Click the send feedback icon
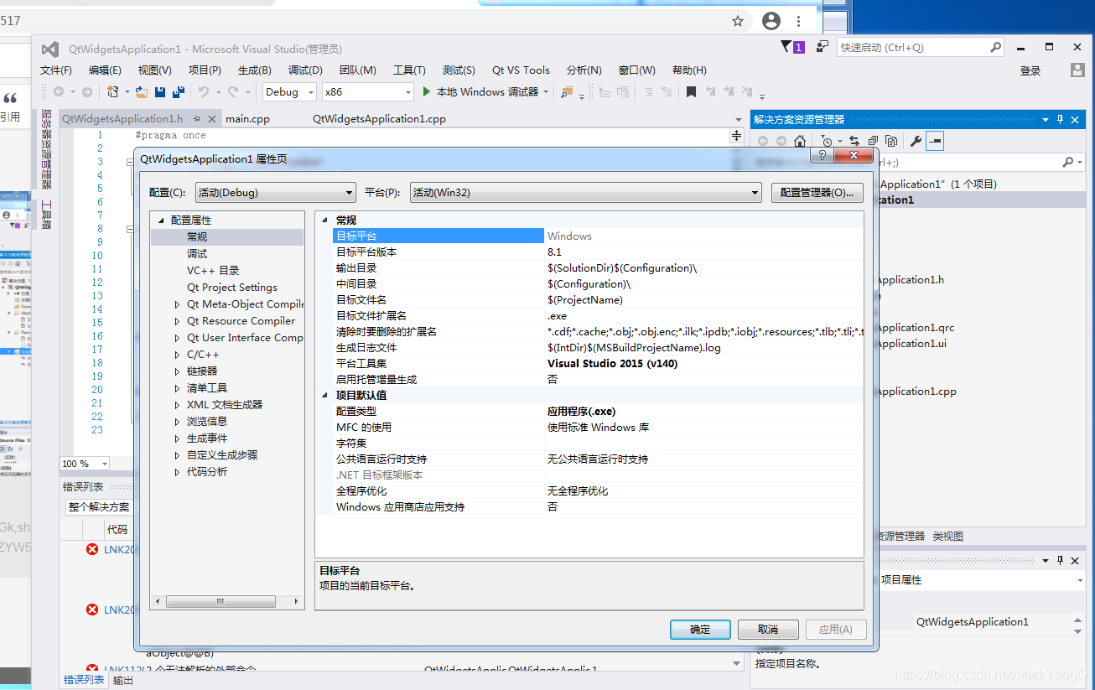1095x690 pixels. (823, 47)
